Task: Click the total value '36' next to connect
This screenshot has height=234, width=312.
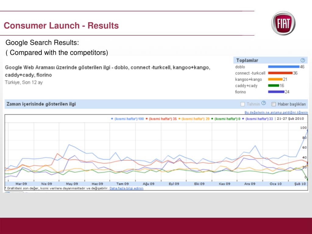Action: click(295, 73)
